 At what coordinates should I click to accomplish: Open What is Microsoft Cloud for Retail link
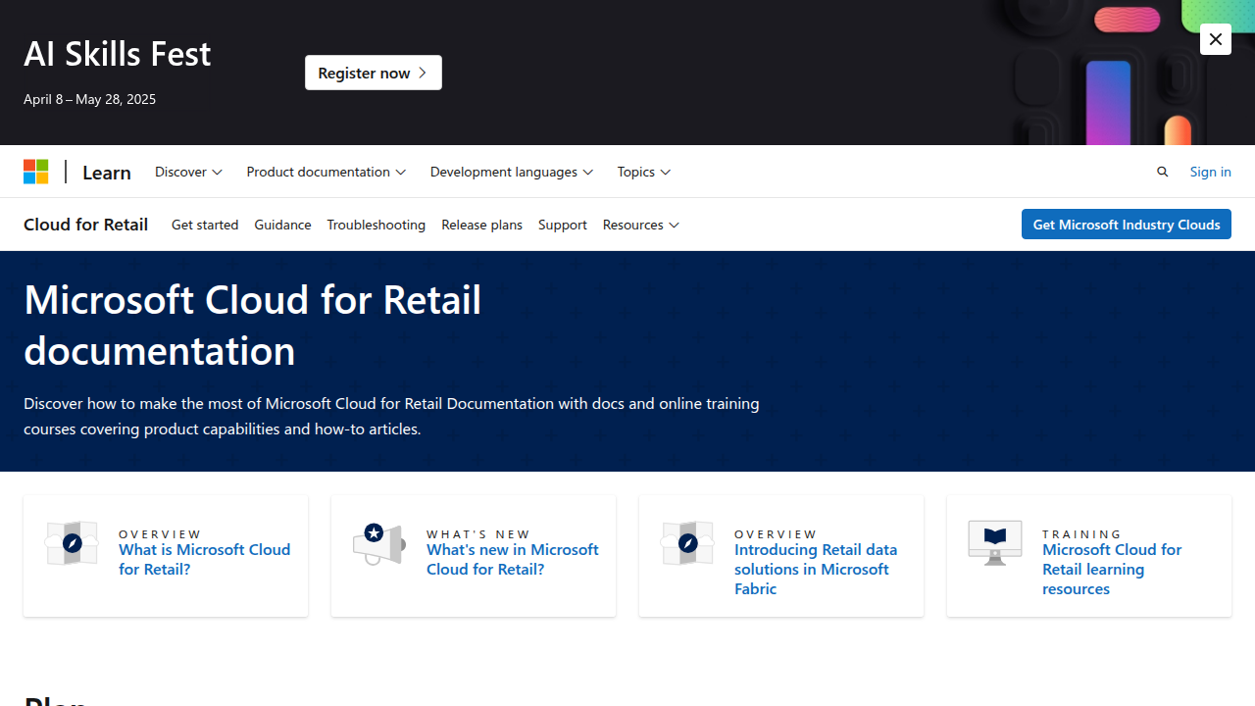(x=205, y=559)
